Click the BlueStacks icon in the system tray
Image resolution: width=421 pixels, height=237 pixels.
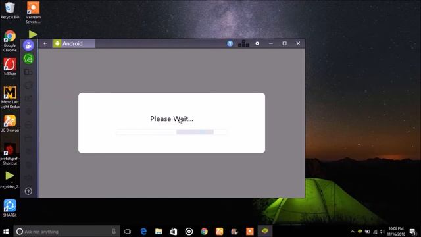360,232
